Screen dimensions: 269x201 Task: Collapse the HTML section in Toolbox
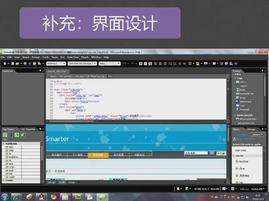pos(233,74)
